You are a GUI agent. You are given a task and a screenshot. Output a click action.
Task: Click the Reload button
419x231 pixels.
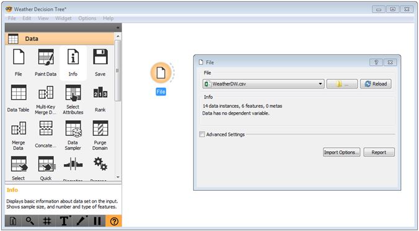tap(376, 84)
